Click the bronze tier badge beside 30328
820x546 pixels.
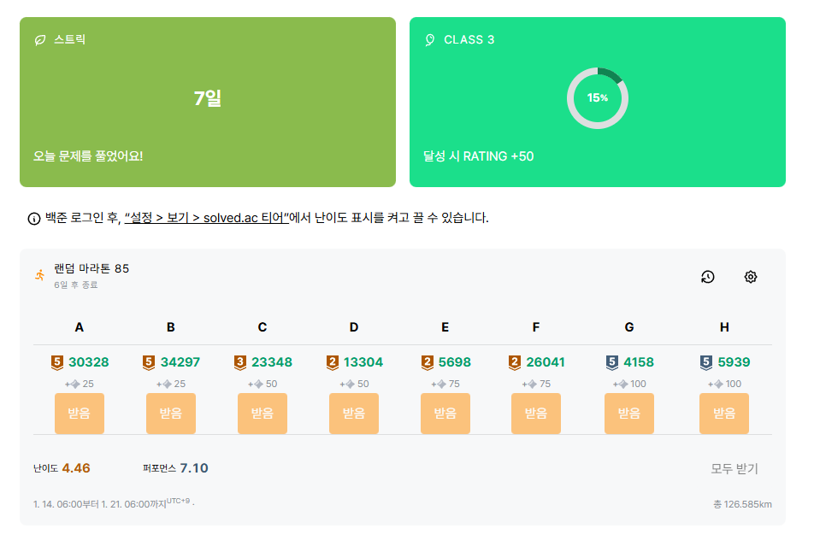[57, 362]
